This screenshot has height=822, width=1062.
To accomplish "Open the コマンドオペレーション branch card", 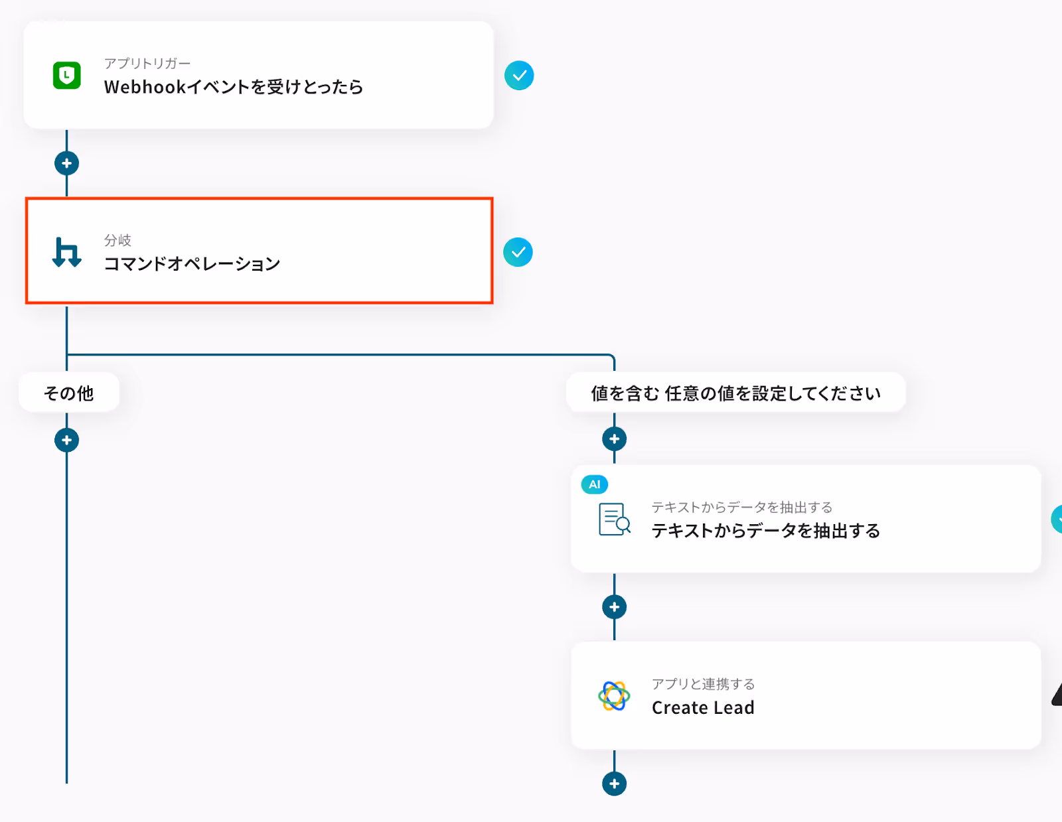I will (x=259, y=251).
